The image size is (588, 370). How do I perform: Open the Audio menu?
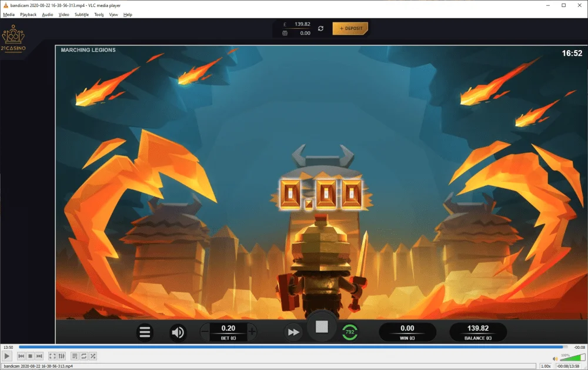(48, 15)
